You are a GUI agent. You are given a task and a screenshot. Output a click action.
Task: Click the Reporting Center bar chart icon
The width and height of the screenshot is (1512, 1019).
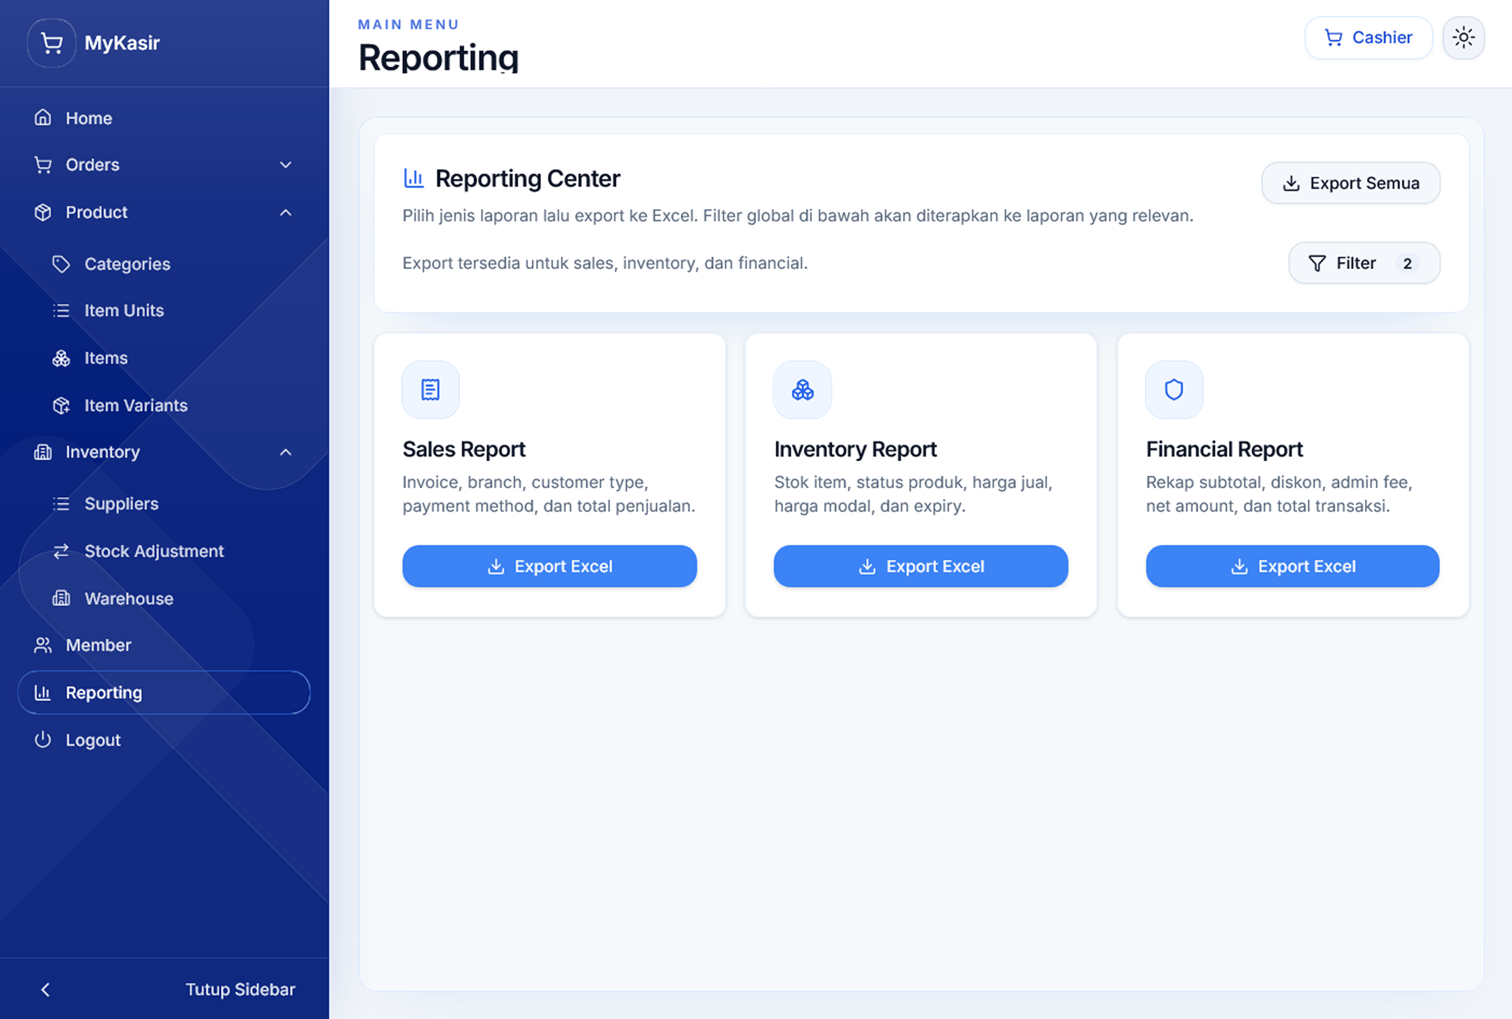click(x=413, y=178)
